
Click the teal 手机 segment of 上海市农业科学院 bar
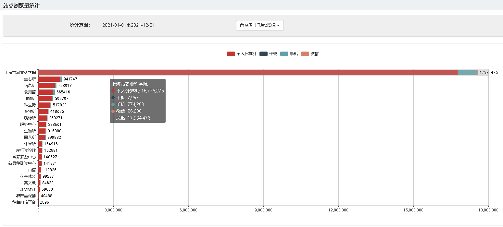[x=467, y=73]
